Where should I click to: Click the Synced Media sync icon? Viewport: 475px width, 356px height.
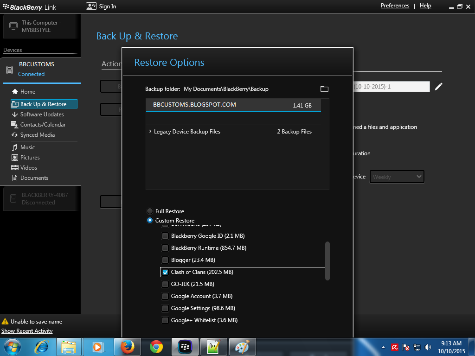(x=14, y=135)
